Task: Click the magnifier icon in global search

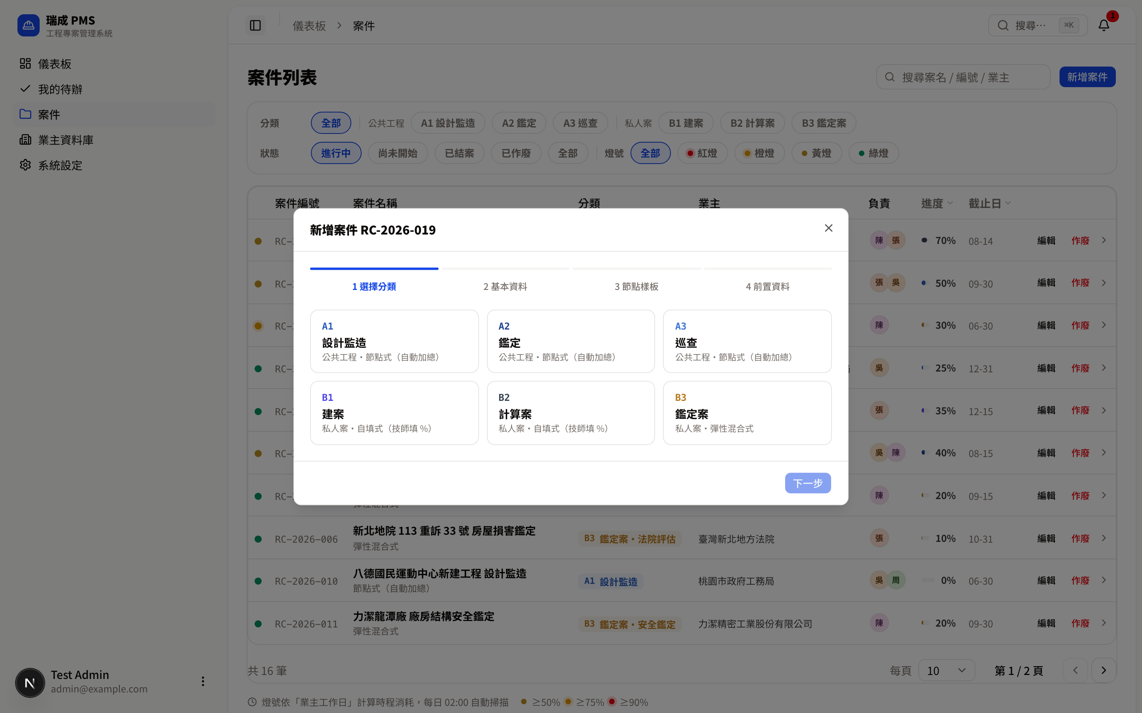Action: (1003, 25)
